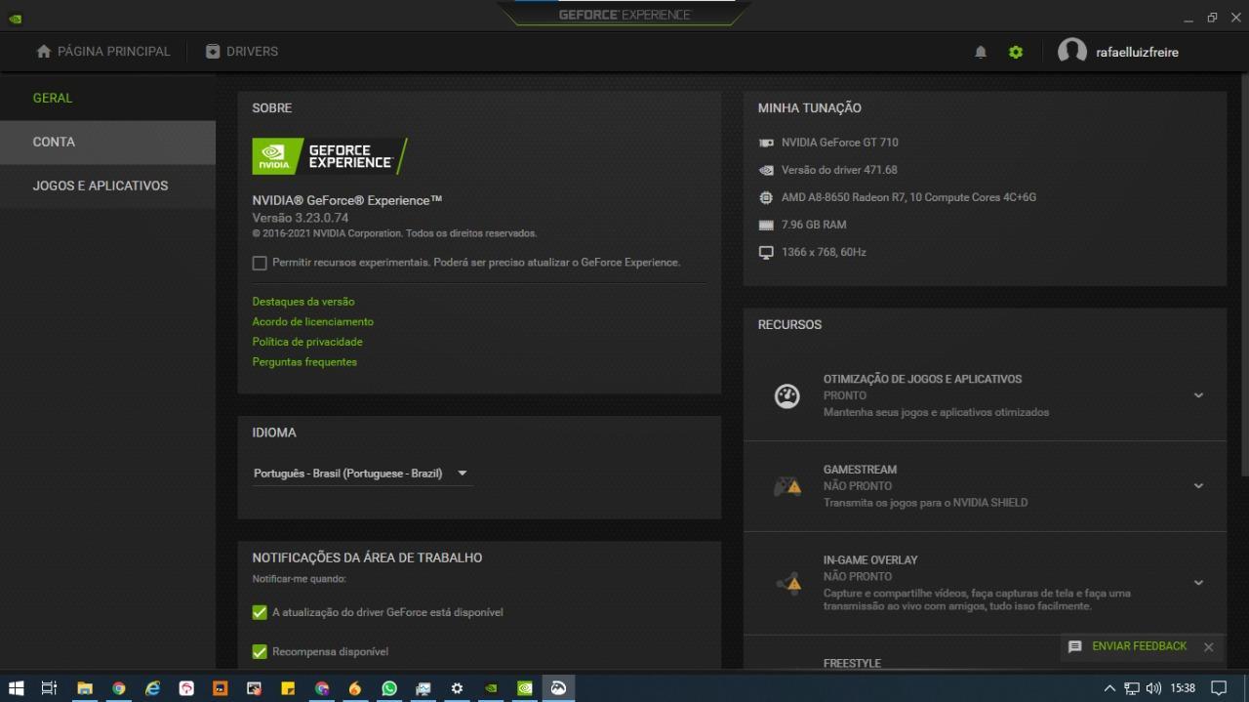Viewport: 1249px width, 702px height.
Task: Open the notifications bell icon
Action: tap(981, 52)
